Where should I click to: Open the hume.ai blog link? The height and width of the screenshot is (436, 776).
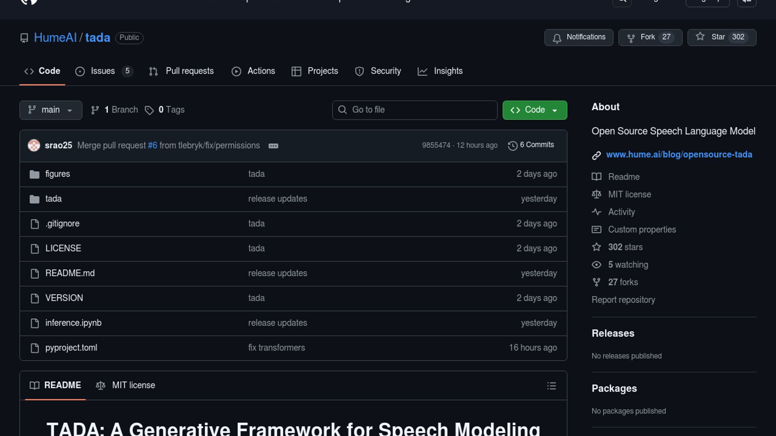[x=679, y=155]
